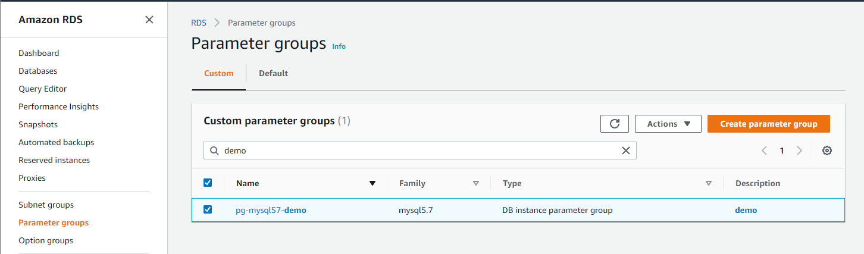Viewport: 864px width, 254px height.
Task: Click Create parameter group button
Action: point(768,124)
